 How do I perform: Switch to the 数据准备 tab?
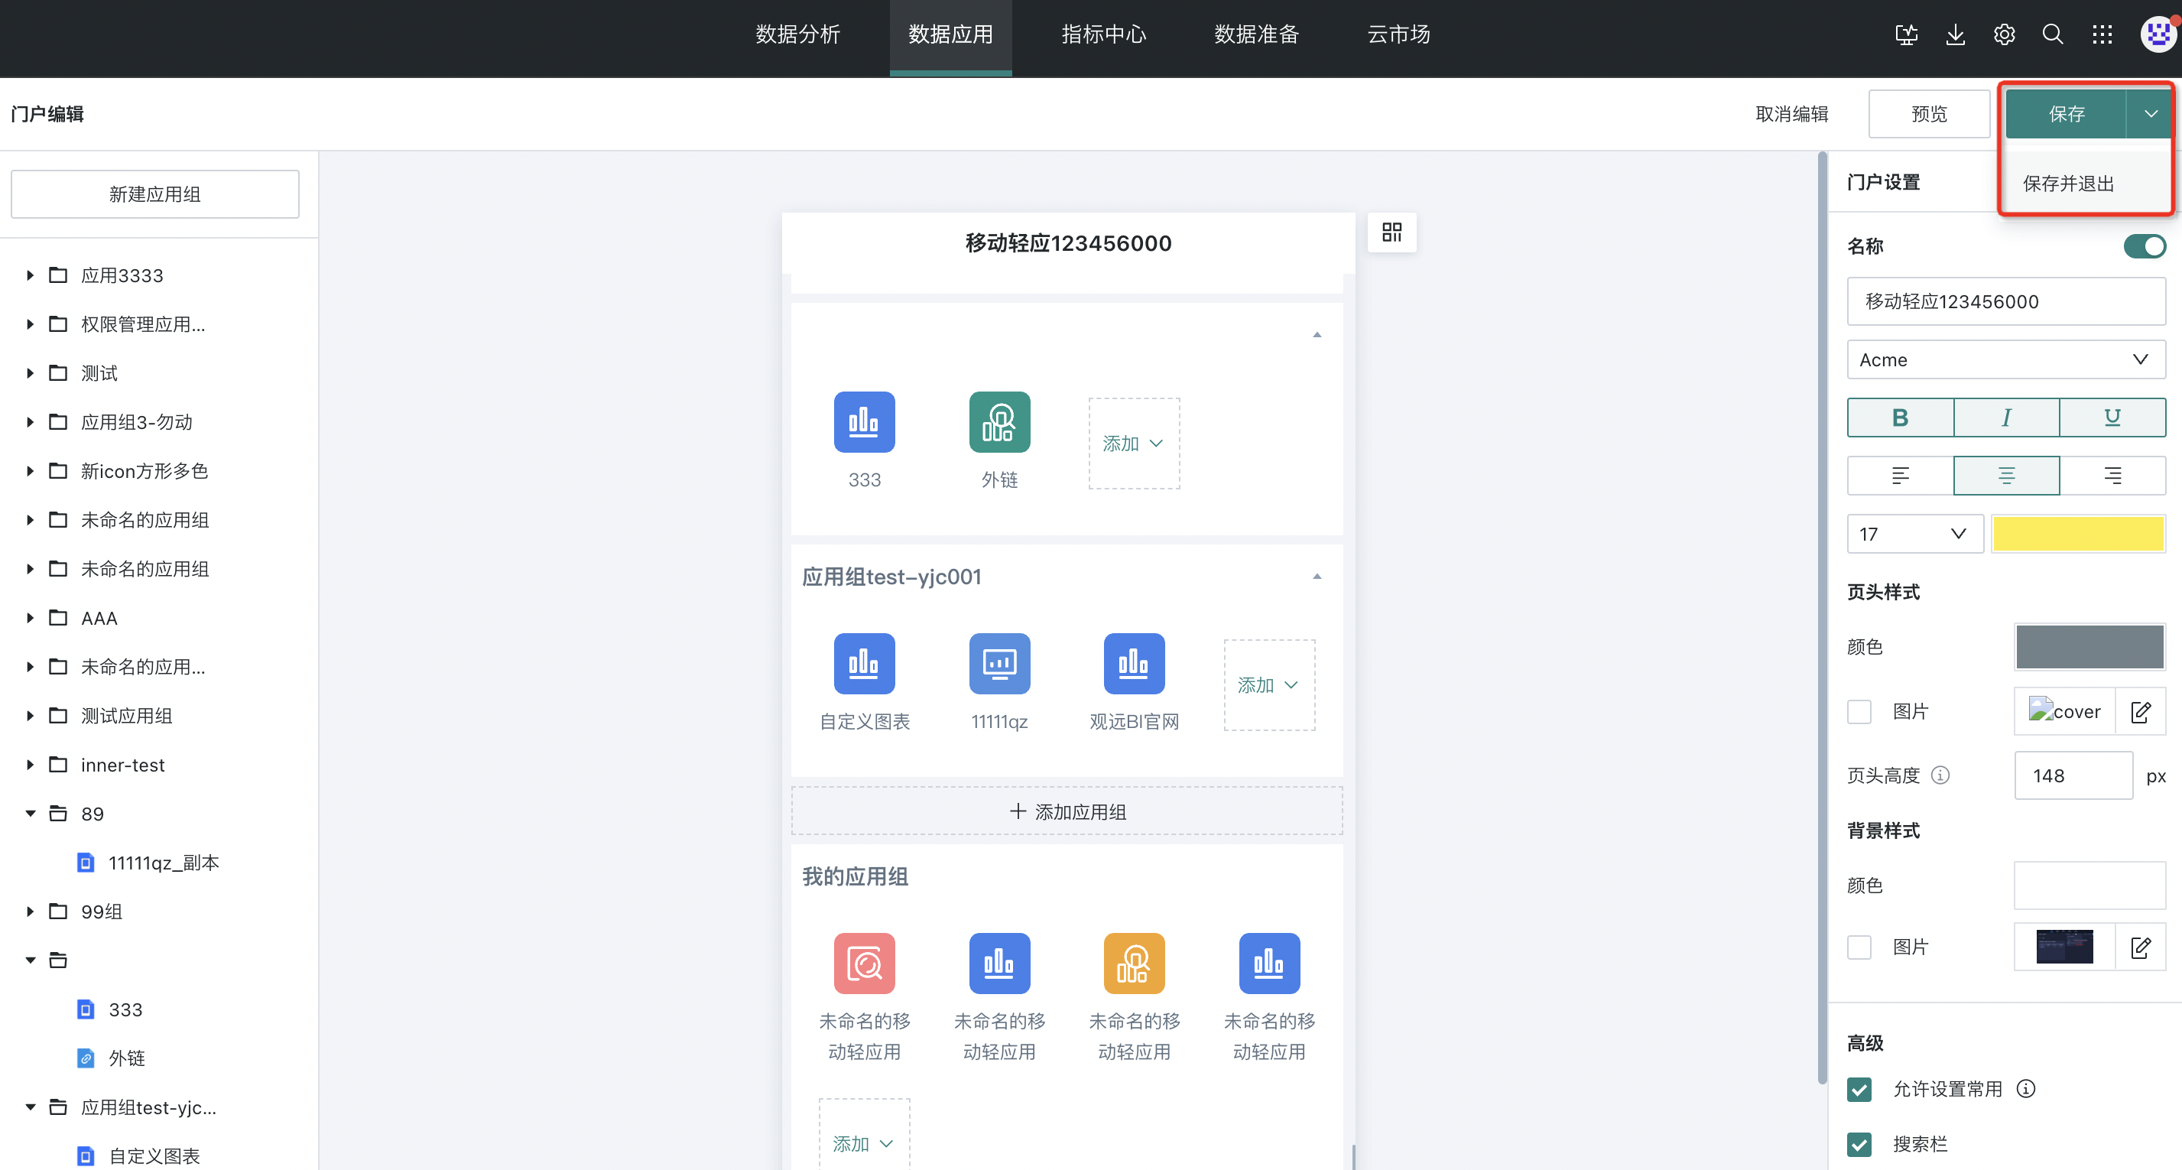(x=1256, y=34)
